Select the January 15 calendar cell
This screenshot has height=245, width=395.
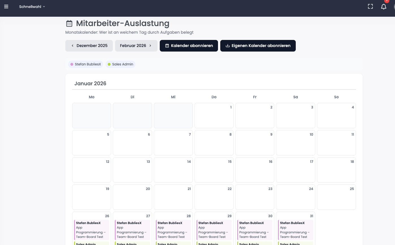214,170
